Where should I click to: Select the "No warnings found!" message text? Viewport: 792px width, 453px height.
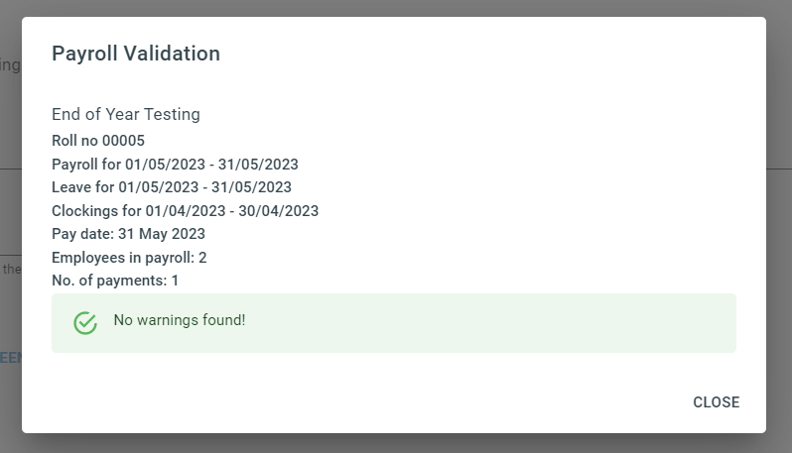coord(180,320)
